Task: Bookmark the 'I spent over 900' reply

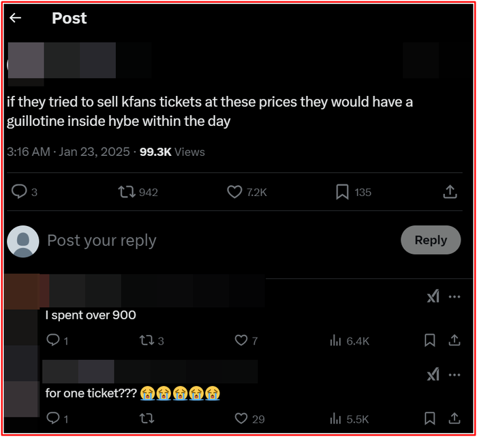Action: [430, 340]
